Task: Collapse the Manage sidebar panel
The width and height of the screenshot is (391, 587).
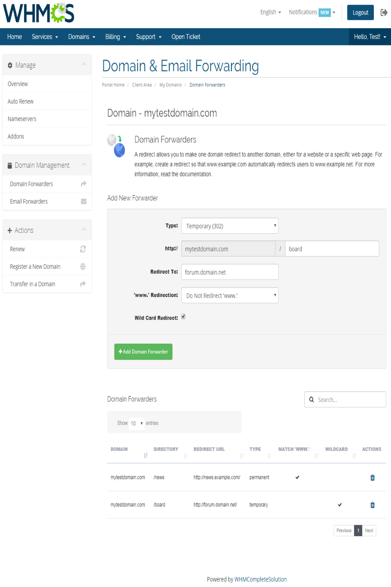Action: 84,64
